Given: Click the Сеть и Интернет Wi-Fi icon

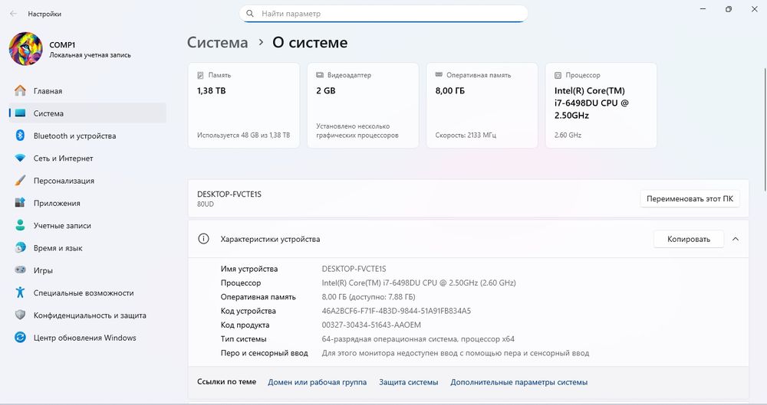Looking at the screenshot, I should coord(20,158).
